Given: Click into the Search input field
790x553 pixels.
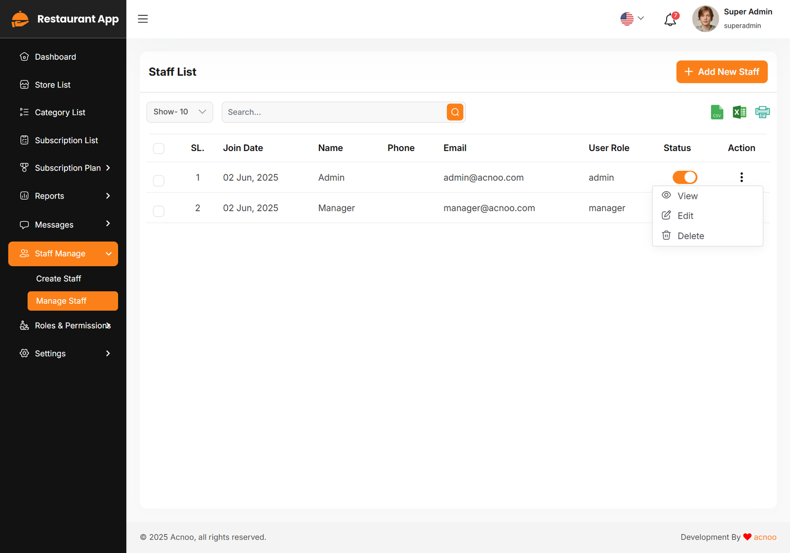Looking at the screenshot, I should point(334,112).
